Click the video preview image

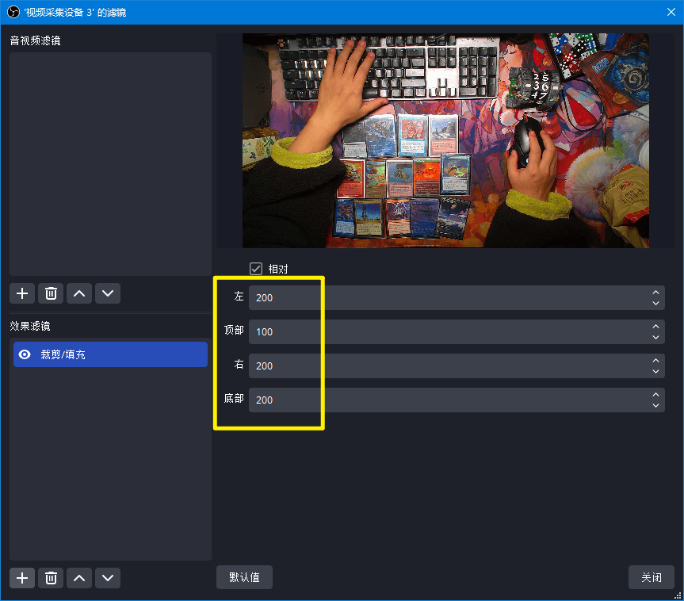click(x=445, y=140)
